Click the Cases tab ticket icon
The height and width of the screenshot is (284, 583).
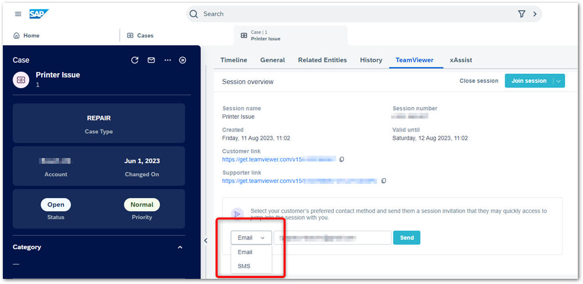(130, 35)
